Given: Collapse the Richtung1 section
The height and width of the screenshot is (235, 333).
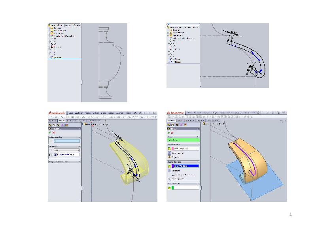Looking at the screenshot, I should (x=79, y=147).
